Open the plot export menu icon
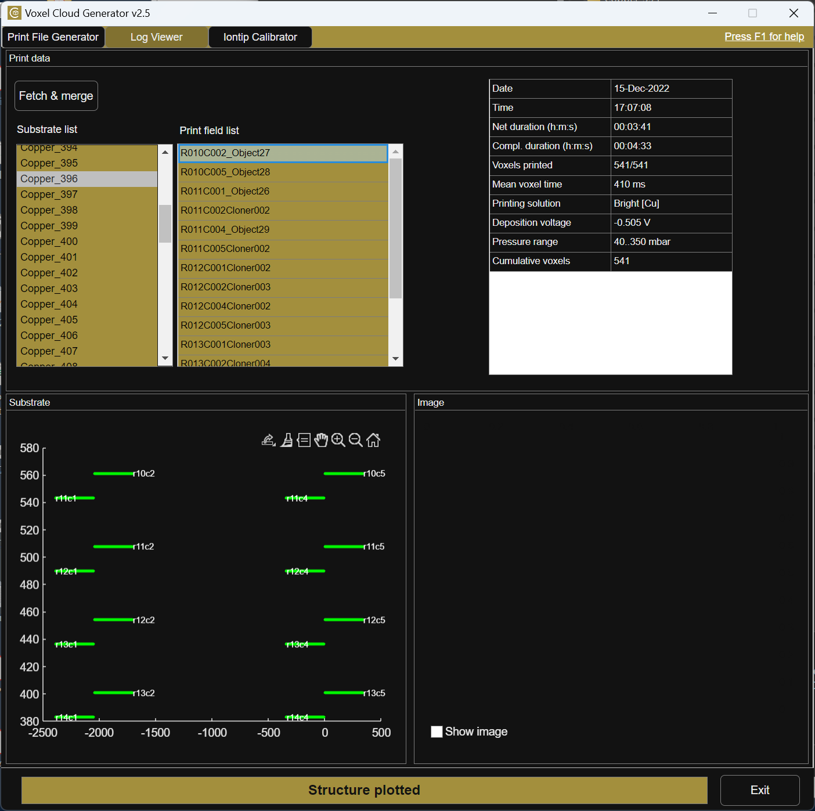Viewport: 815px width, 811px height. pos(268,440)
